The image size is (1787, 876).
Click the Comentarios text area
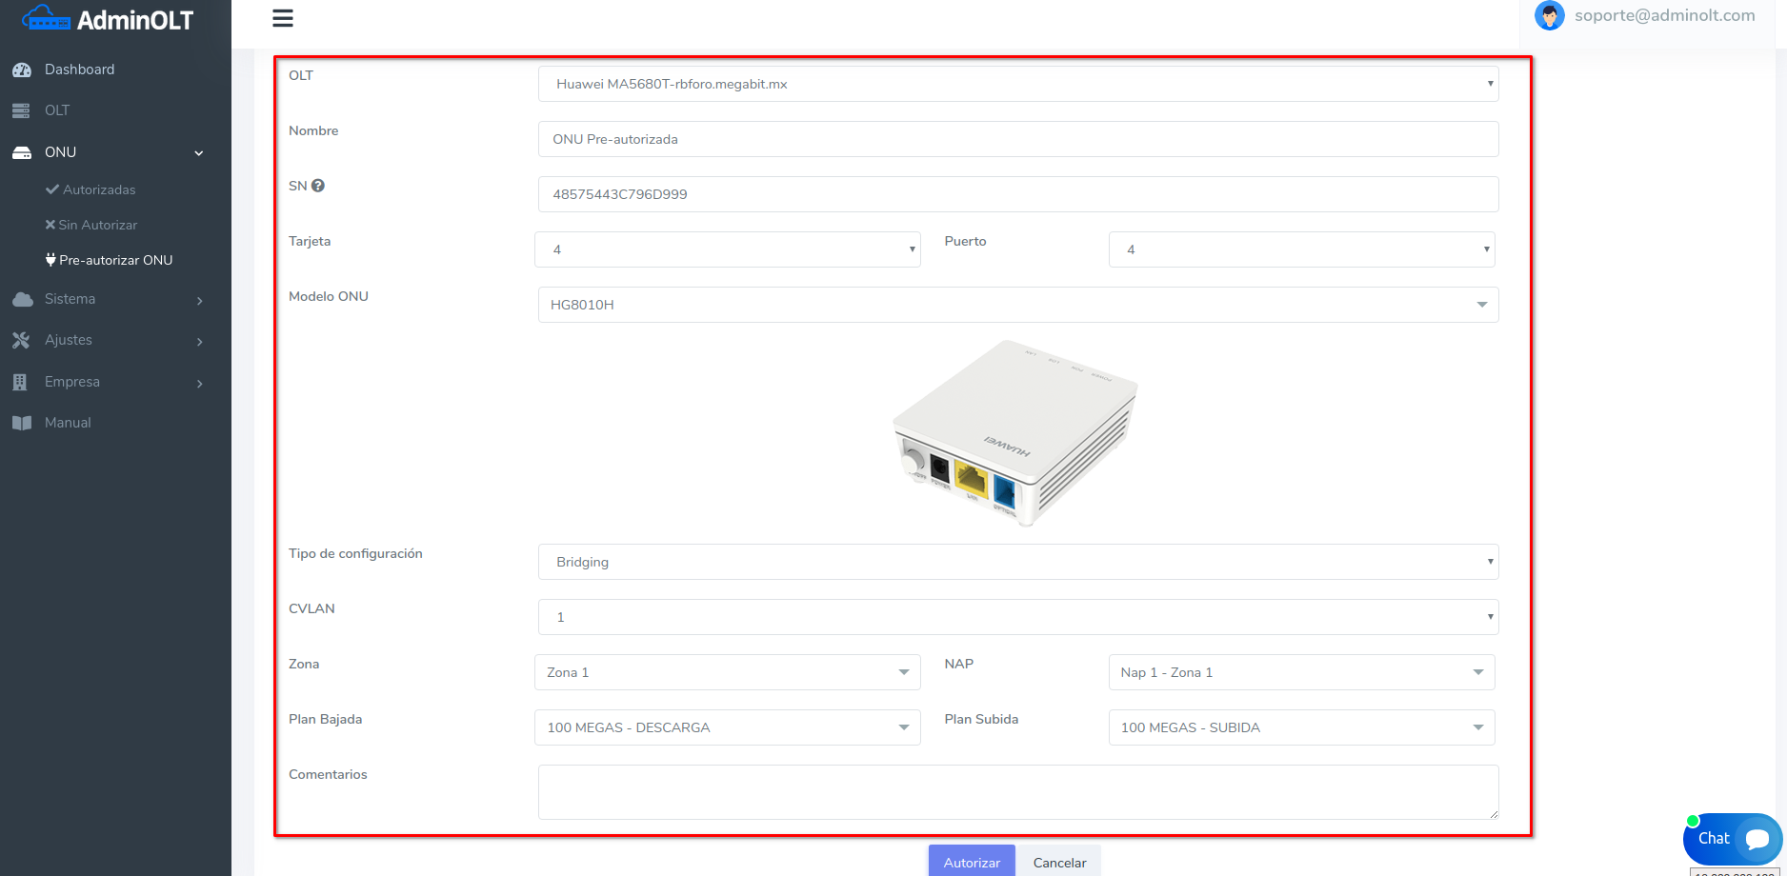pos(1017,791)
